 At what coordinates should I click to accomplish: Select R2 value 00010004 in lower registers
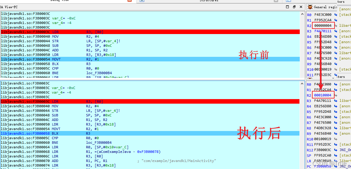[x=323, y=95]
